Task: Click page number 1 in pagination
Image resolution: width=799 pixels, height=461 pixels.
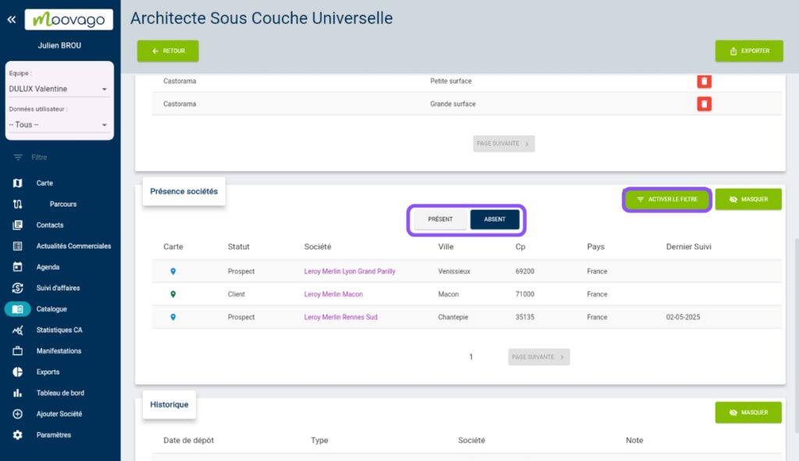Action: 471,357
